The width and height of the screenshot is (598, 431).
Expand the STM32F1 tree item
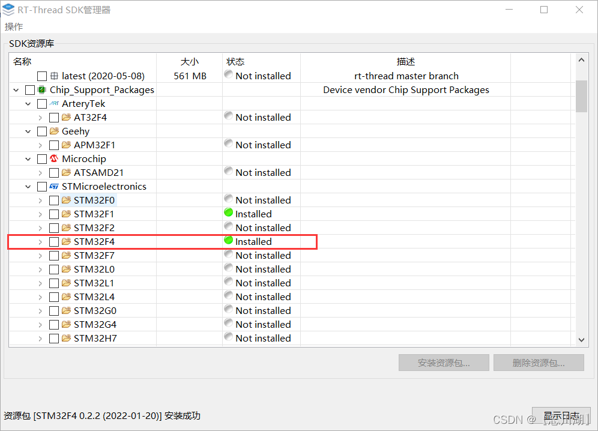click(x=40, y=214)
